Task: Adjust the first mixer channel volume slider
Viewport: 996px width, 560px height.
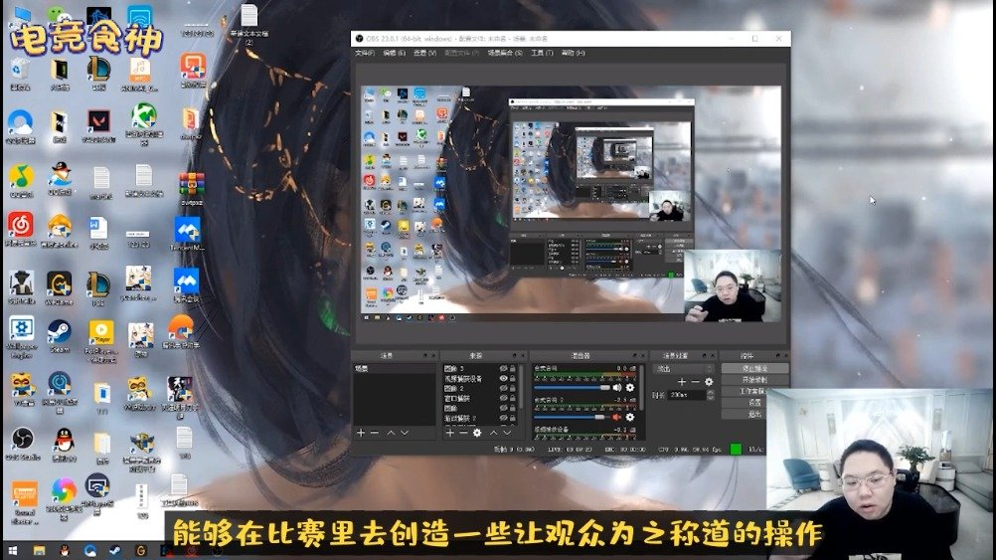Action: click(572, 387)
